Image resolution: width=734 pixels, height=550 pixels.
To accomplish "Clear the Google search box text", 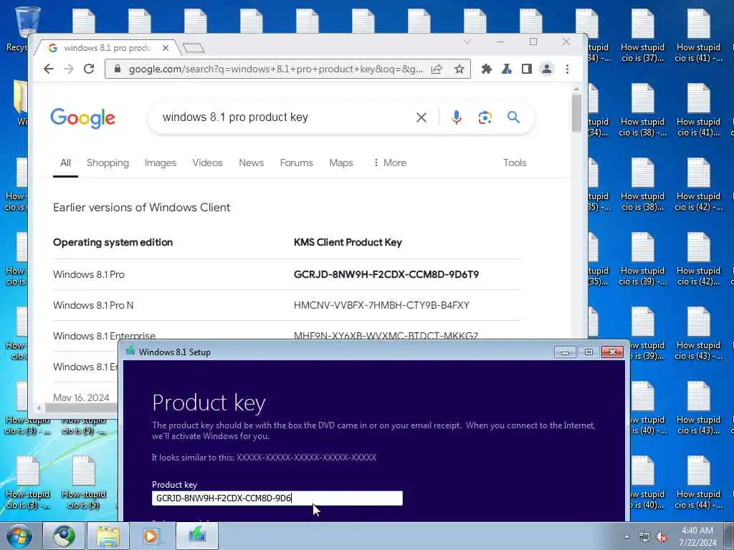I will (x=421, y=117).
